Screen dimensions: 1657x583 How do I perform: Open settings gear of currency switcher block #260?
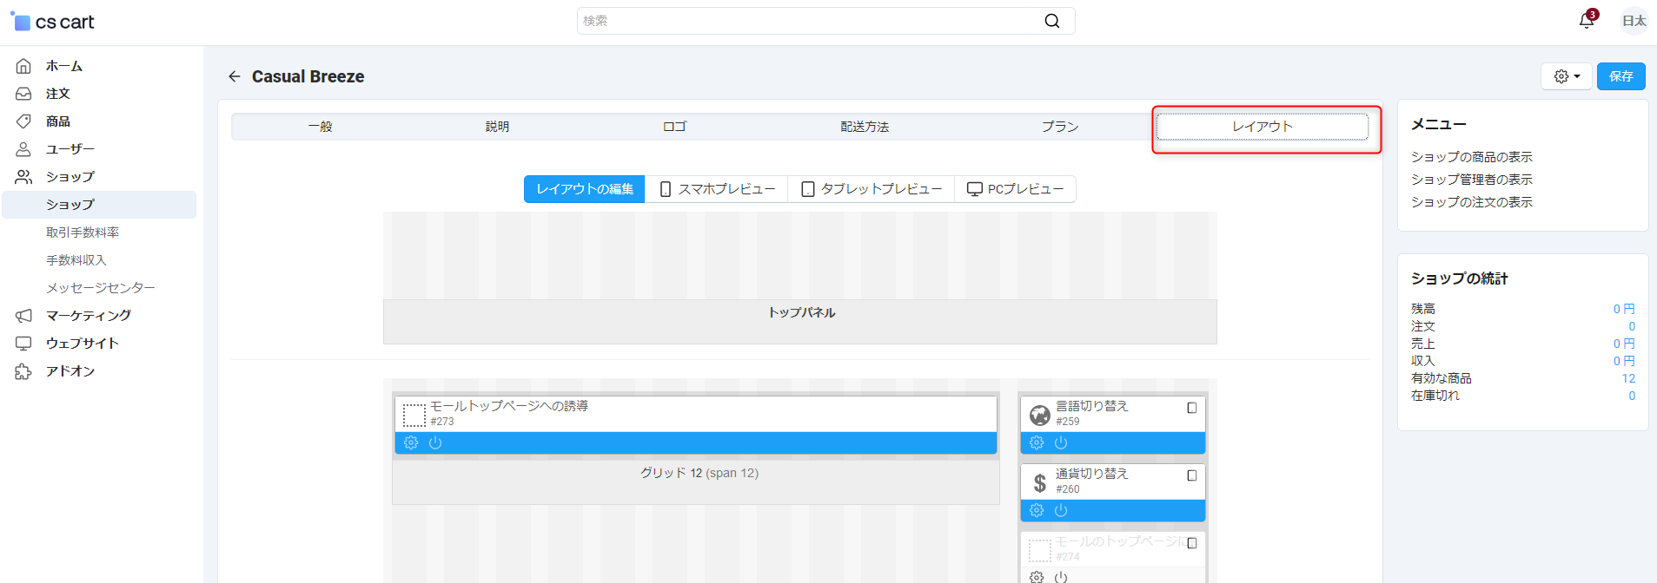pos(1037,510)
